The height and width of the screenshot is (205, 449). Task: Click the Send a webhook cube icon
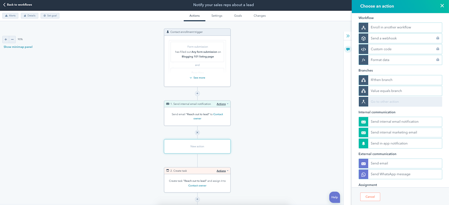click(363, 38)
